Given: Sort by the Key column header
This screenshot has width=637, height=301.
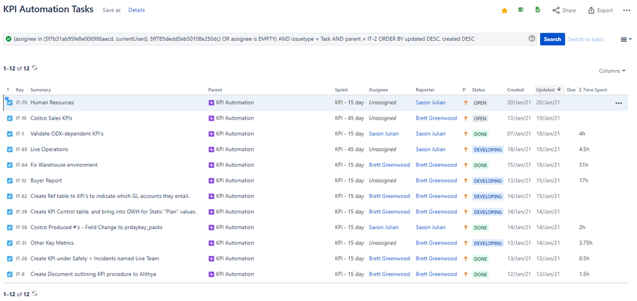Looking at the screenshot, I should click(20, 90).
